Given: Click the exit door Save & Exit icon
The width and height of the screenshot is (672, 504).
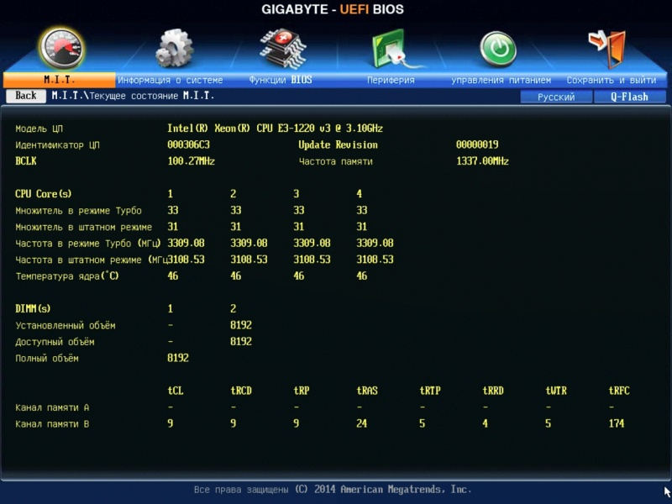Looking at the screenshot, I should (x=607, y=49).
